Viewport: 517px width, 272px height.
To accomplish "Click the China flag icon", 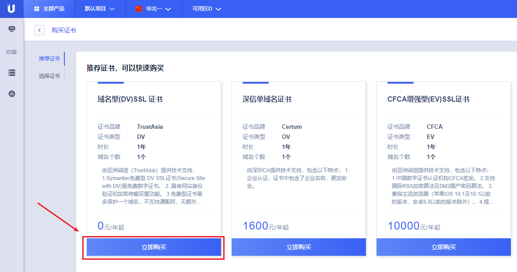I will [139, 9].
